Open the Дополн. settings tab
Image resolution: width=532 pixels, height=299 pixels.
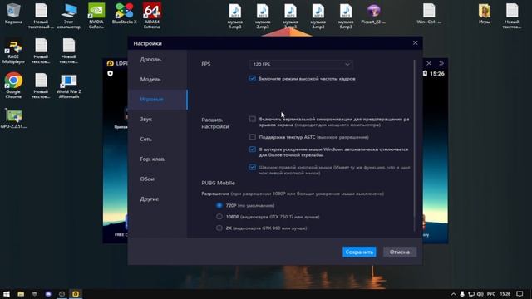pos(158,59)
